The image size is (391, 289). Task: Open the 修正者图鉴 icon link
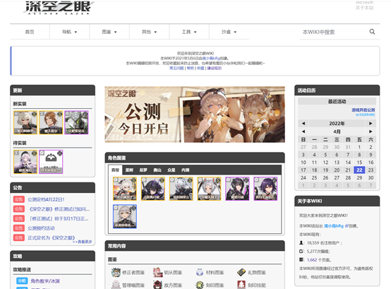116,272
